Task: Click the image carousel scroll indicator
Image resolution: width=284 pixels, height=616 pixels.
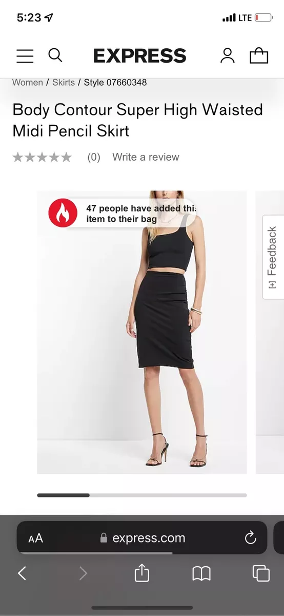Action: 142,495
